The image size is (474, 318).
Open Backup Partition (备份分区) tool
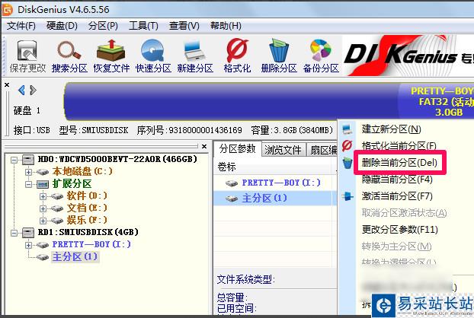tap(321, 56)
